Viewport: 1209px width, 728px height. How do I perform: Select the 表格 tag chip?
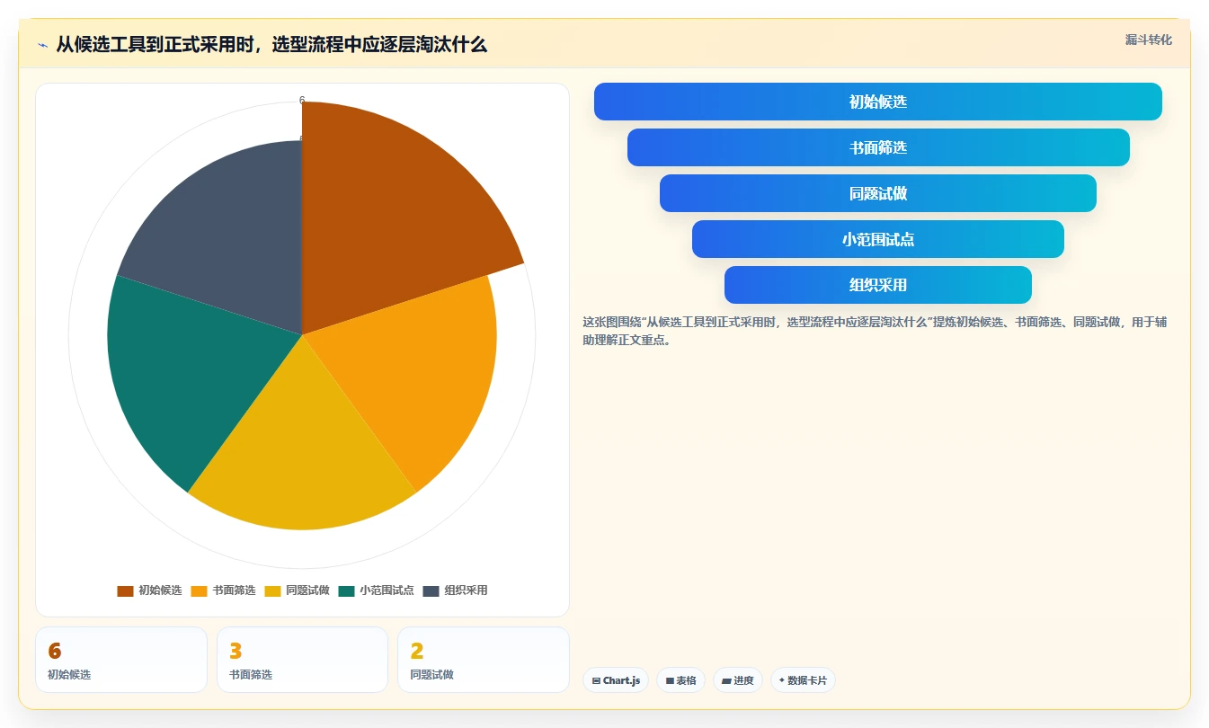coord(680,680)
